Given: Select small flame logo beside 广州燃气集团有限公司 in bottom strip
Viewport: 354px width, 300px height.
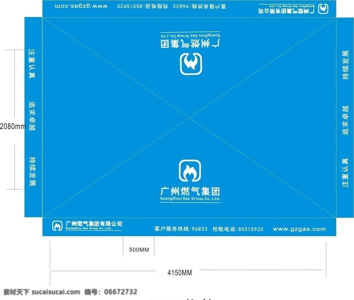Looking at the screenshot, I should [57, 226].
